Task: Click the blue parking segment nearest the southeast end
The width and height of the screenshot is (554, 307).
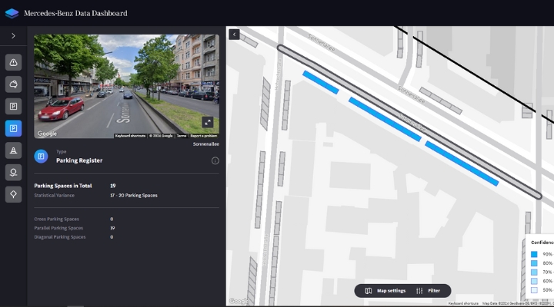Action: (x=462, y=163)
